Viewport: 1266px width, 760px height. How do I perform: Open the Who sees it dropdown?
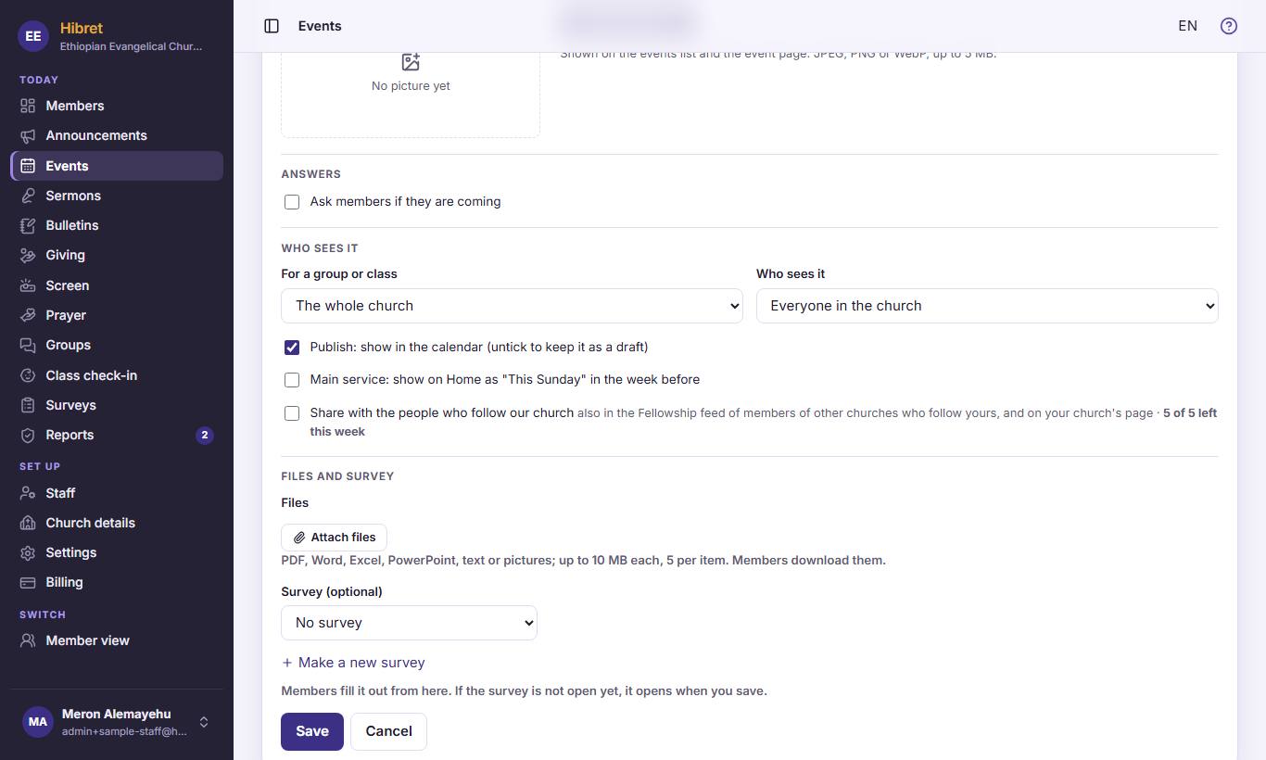coord(987,306)
